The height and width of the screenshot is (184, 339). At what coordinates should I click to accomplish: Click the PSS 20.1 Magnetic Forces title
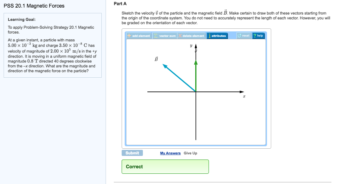click(34, 6)
